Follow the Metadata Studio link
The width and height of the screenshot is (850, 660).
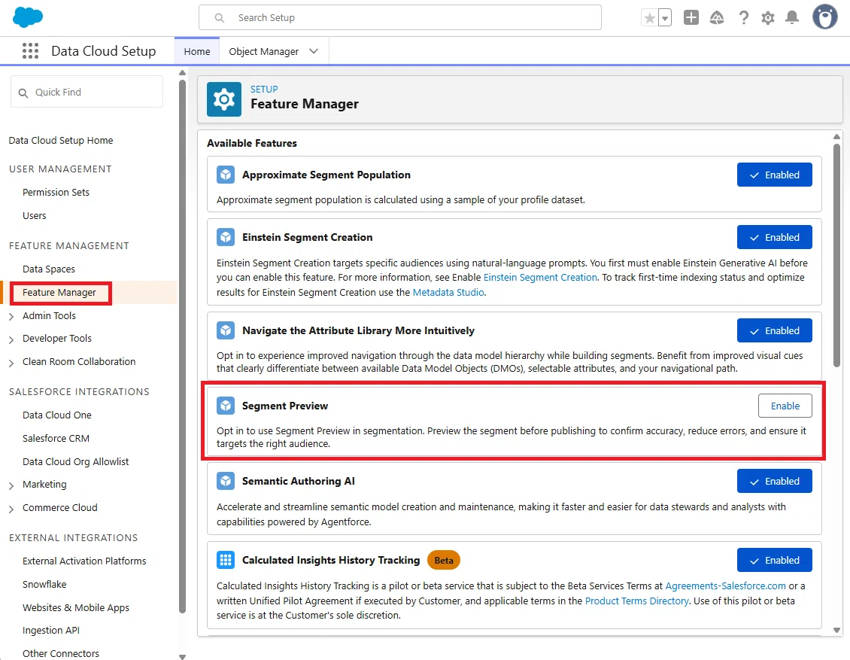point(448,292)
